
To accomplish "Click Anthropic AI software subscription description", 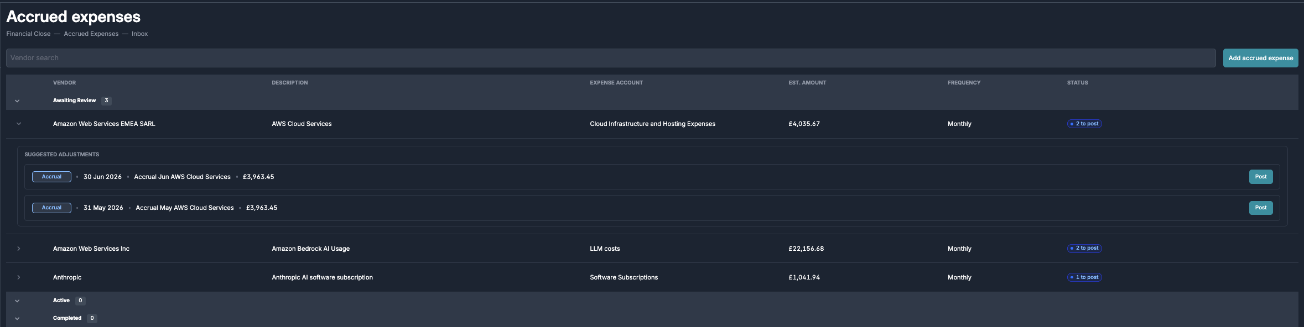I will tap(322, 277).
